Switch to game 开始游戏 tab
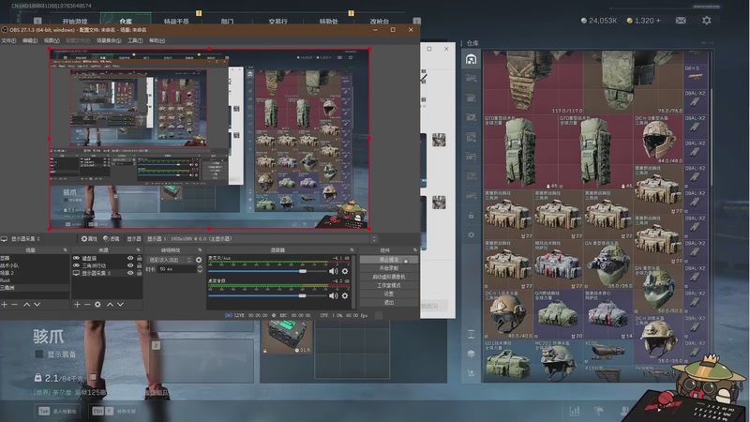The width and height of the screenshot is (750, 422). click(x=75, y=21)
